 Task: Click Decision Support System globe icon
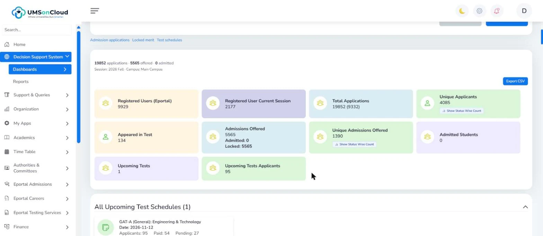[x=7, y=57]
